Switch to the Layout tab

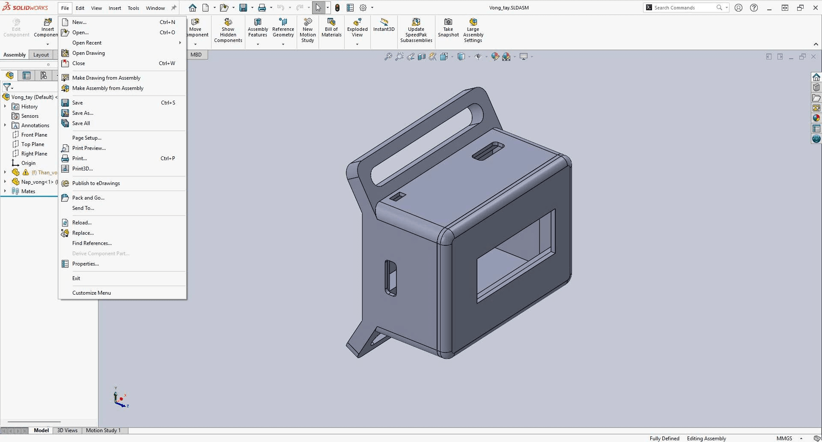point(41,55)
